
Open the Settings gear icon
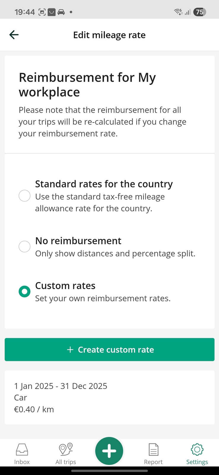point(197,449)
